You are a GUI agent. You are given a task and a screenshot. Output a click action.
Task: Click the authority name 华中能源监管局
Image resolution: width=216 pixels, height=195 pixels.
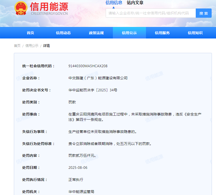coord(81,192)
